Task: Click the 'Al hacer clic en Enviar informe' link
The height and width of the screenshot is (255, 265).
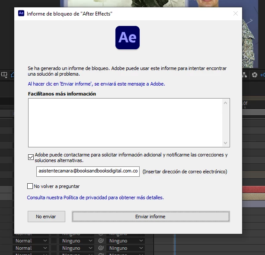Action: (96, 84)
